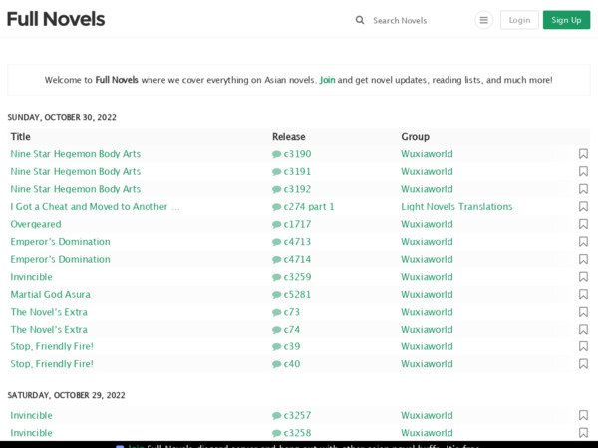Open Wuxiaworld group in Martial God Asura row

(x=427, y=294)
